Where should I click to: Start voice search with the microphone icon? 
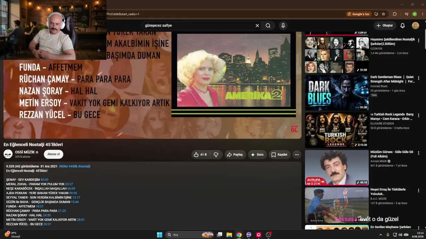(x=283, y=26)
